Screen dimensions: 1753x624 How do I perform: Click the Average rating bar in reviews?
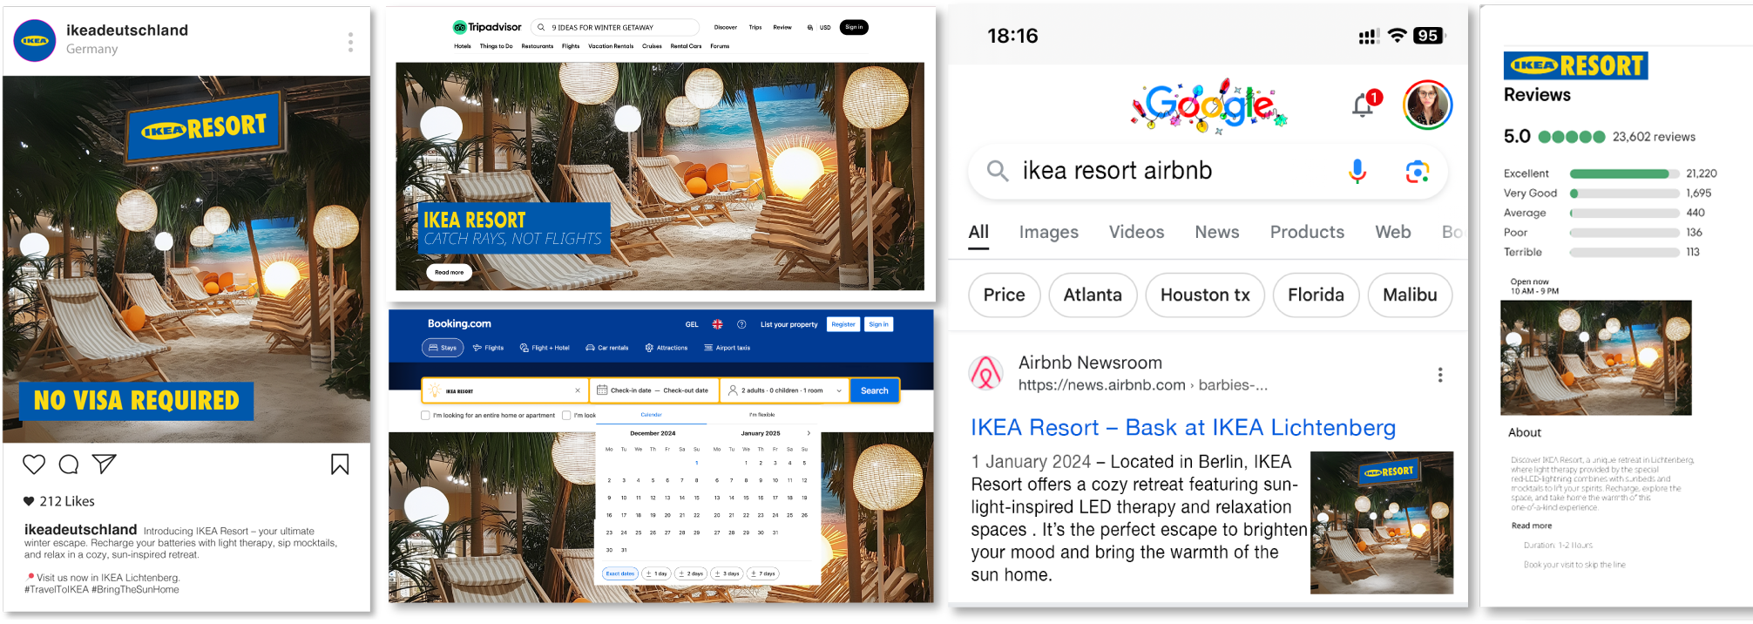(1625, 213)
